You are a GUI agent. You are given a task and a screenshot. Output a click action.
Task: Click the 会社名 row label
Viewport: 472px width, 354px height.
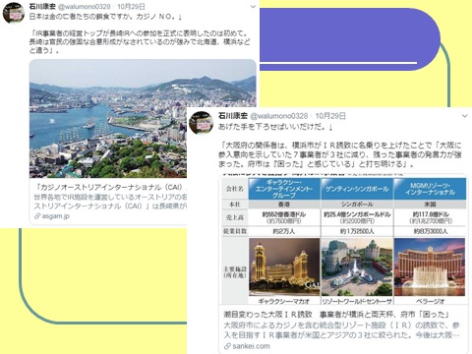click(x=235, y=189)
